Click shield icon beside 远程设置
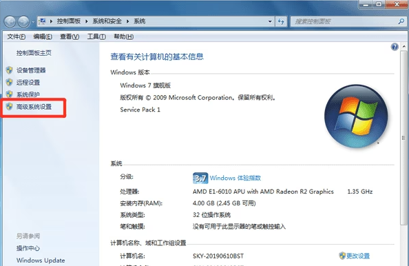The width and height of the screenshot is (409, 266). coord(10,82)
